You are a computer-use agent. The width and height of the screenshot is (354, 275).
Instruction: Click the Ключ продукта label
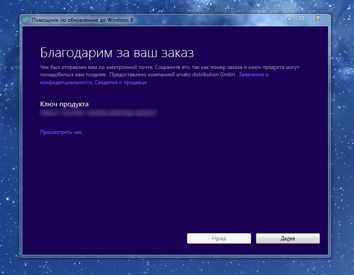(x=65, y=104)
